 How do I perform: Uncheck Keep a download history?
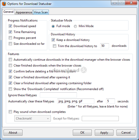tap(53, 40)
